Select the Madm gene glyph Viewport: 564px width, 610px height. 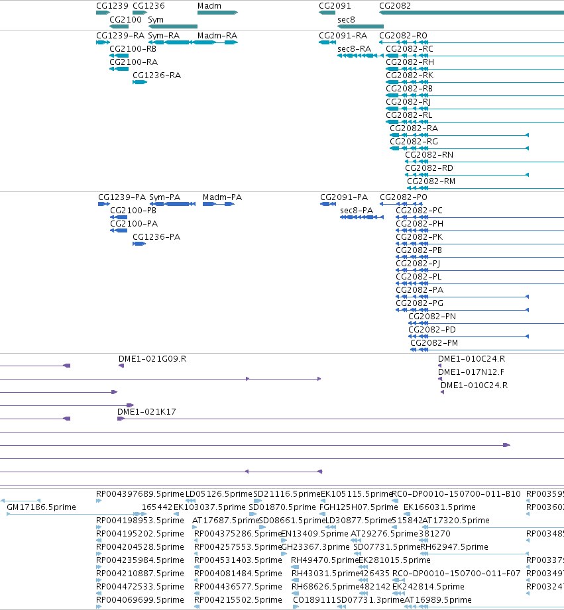217,13
